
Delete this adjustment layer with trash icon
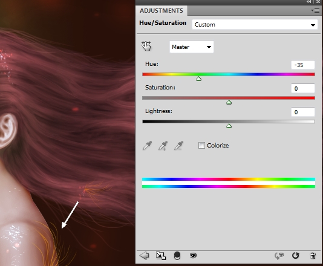click(x=313, y=256)
